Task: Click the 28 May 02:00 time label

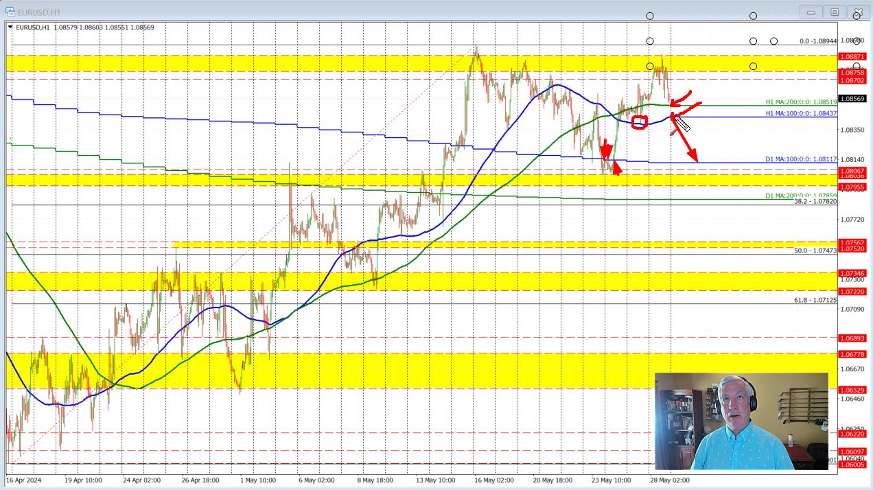Action: click(670, 480)
